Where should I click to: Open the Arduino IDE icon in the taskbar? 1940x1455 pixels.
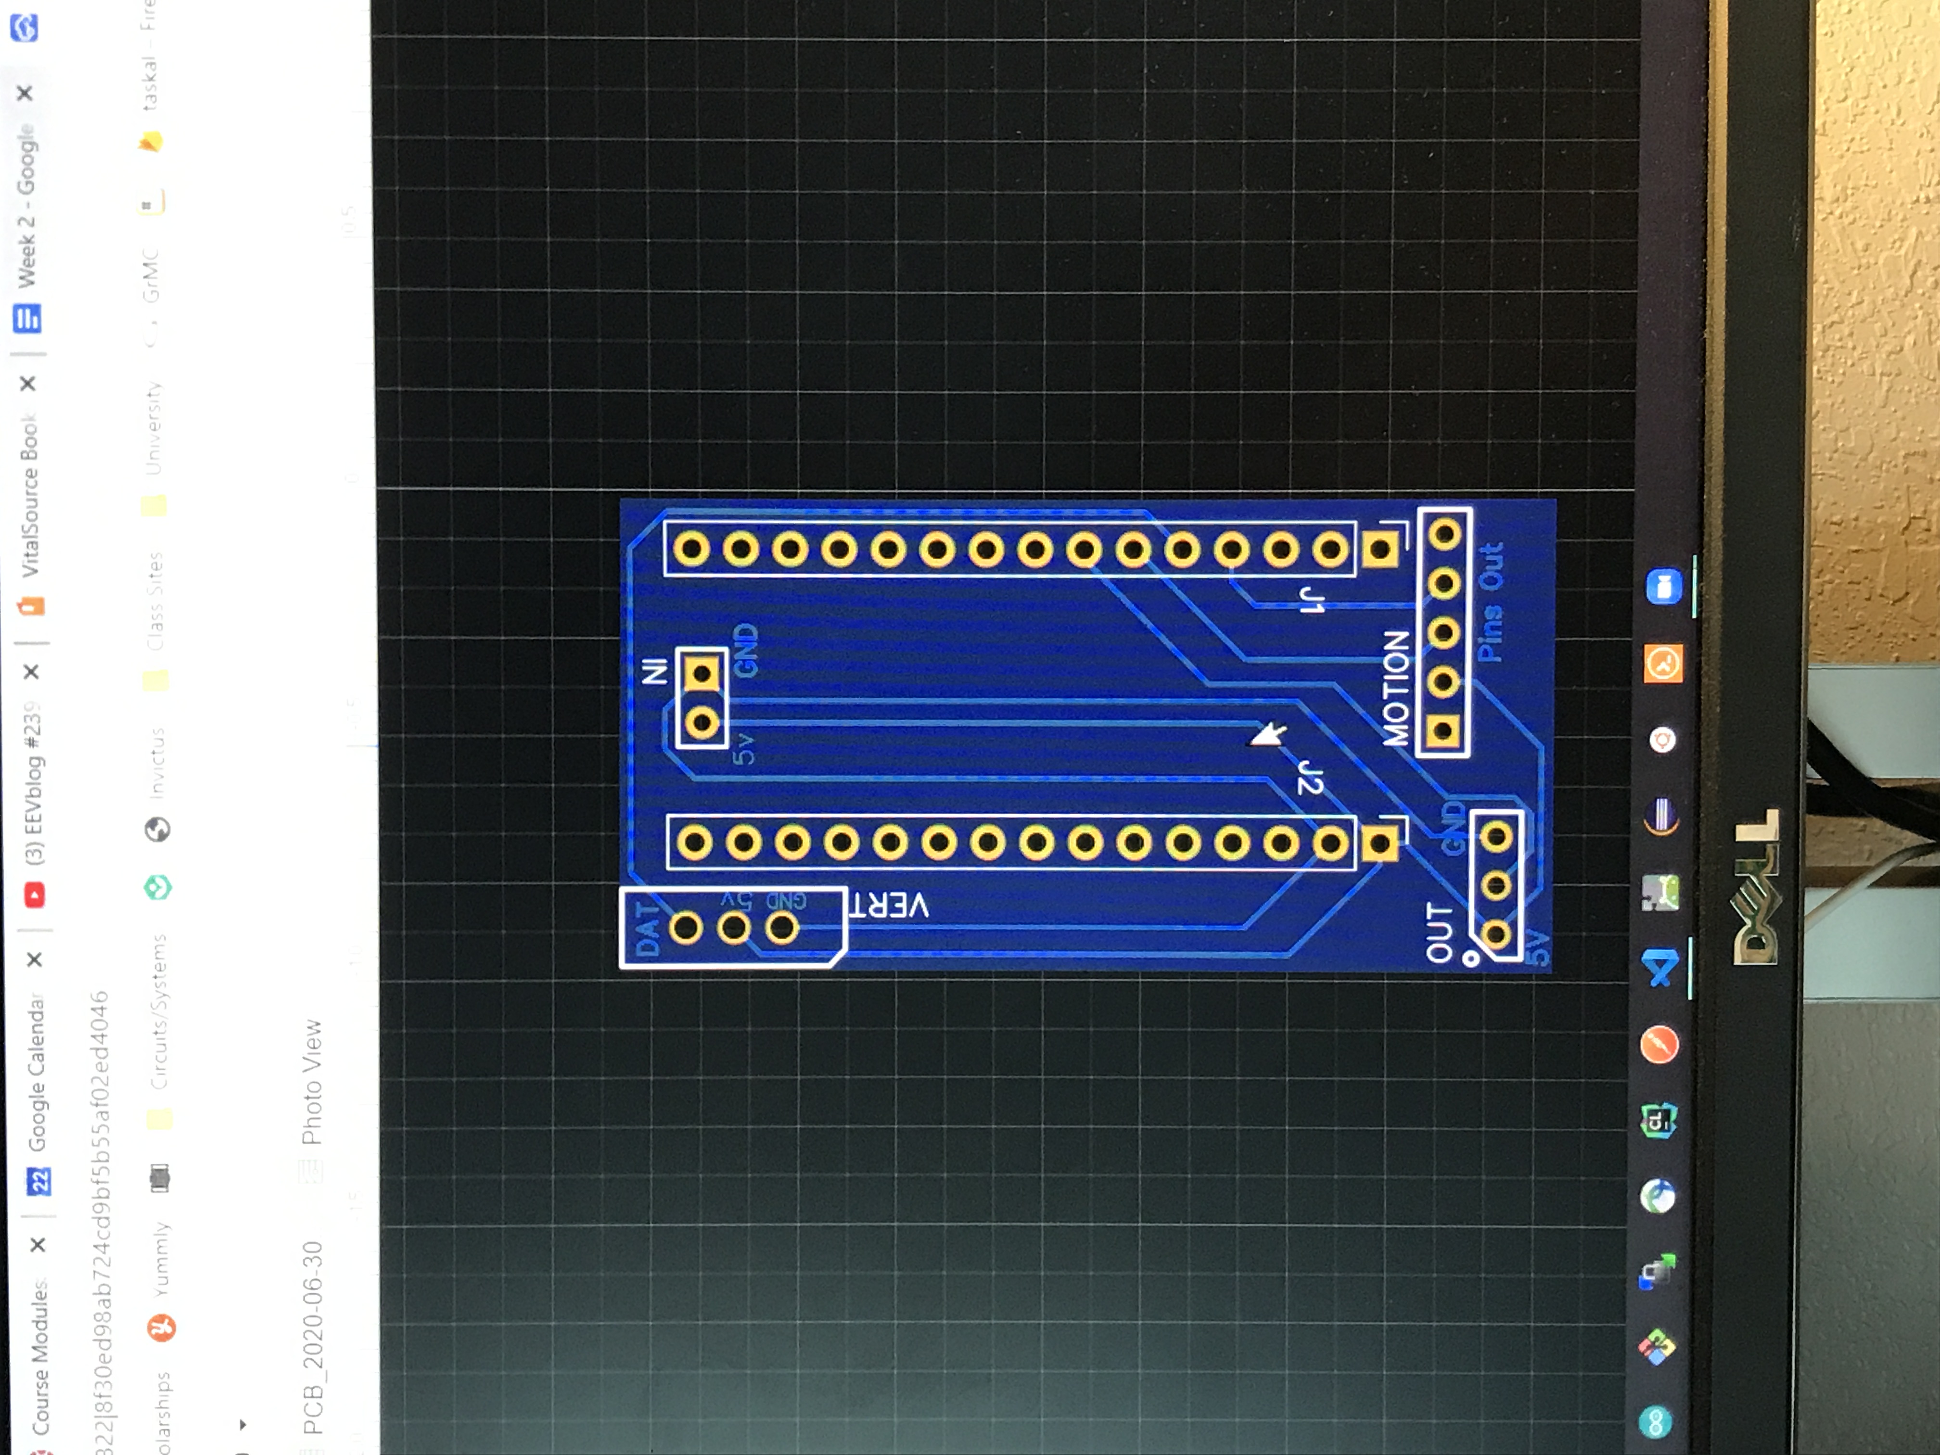(1655, 1423)
